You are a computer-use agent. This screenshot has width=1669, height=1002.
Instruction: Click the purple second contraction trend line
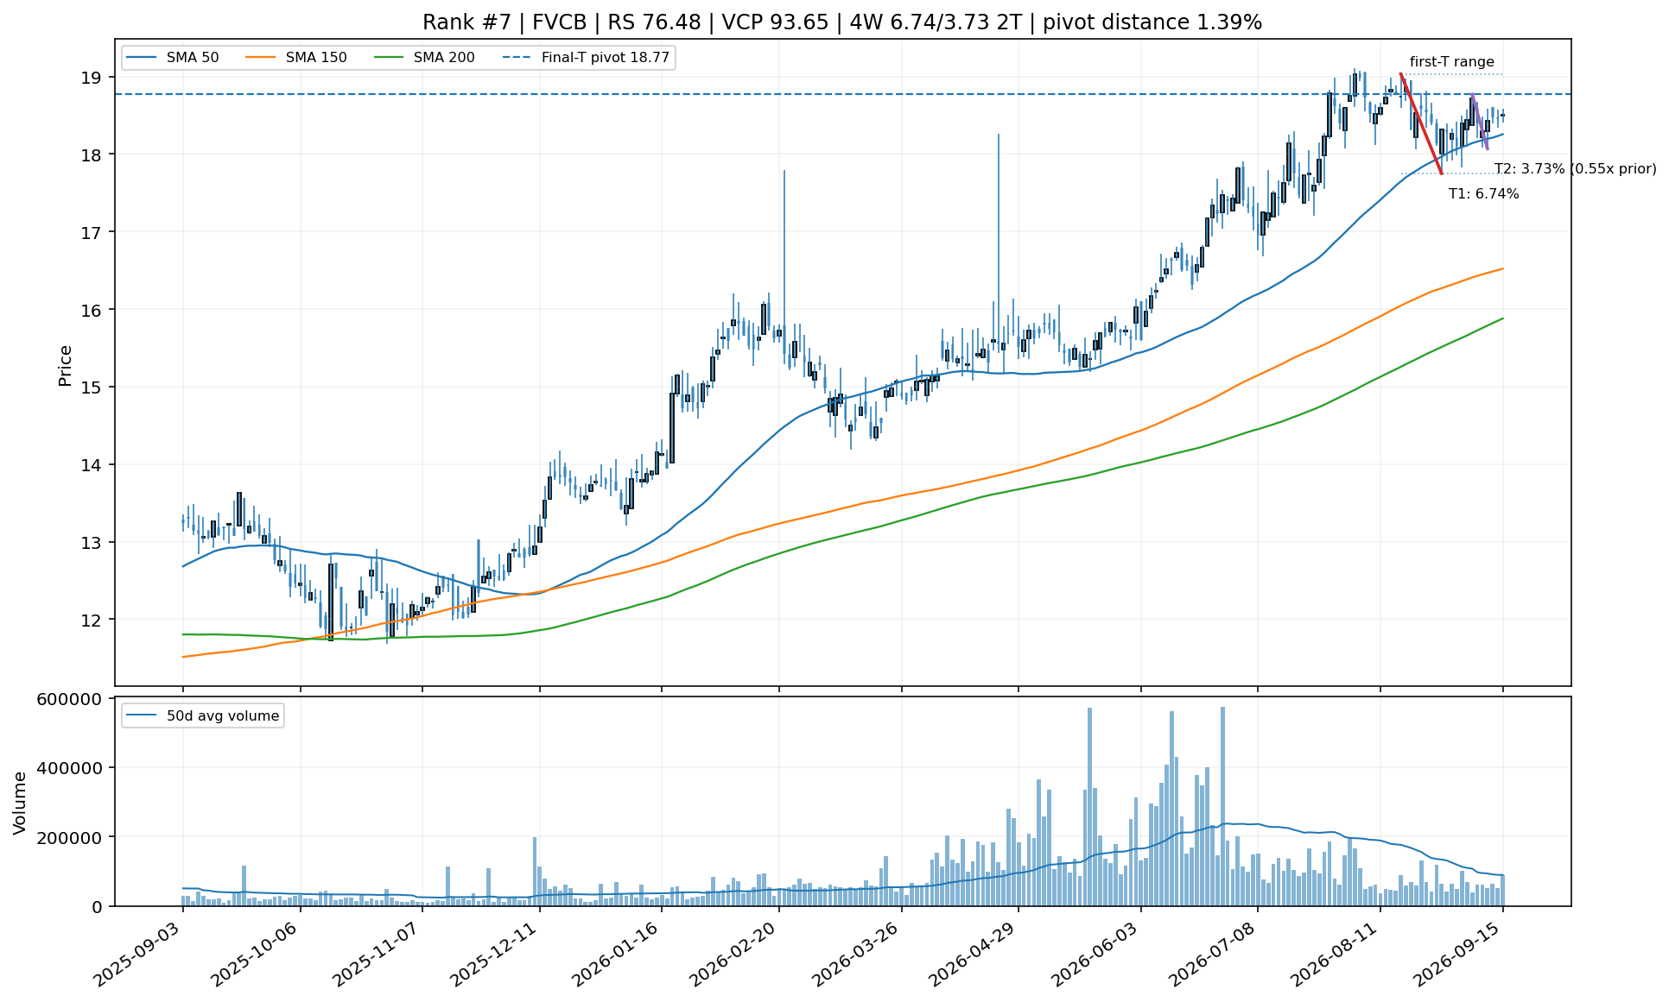pos(1479,122)
